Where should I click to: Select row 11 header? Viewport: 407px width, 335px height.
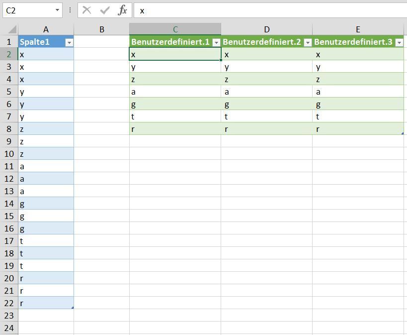click(9, 166)
